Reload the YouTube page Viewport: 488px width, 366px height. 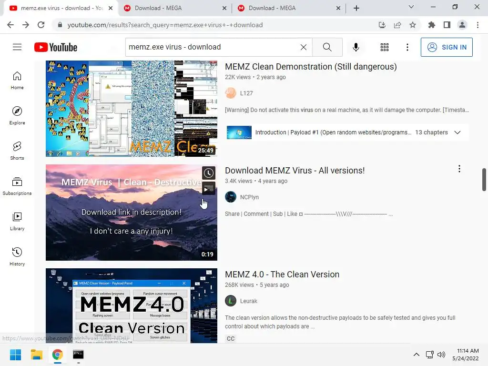41,25
